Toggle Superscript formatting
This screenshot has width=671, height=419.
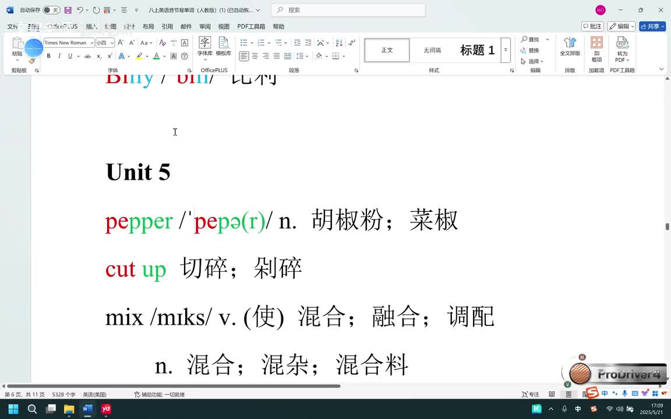coord(110,56)
